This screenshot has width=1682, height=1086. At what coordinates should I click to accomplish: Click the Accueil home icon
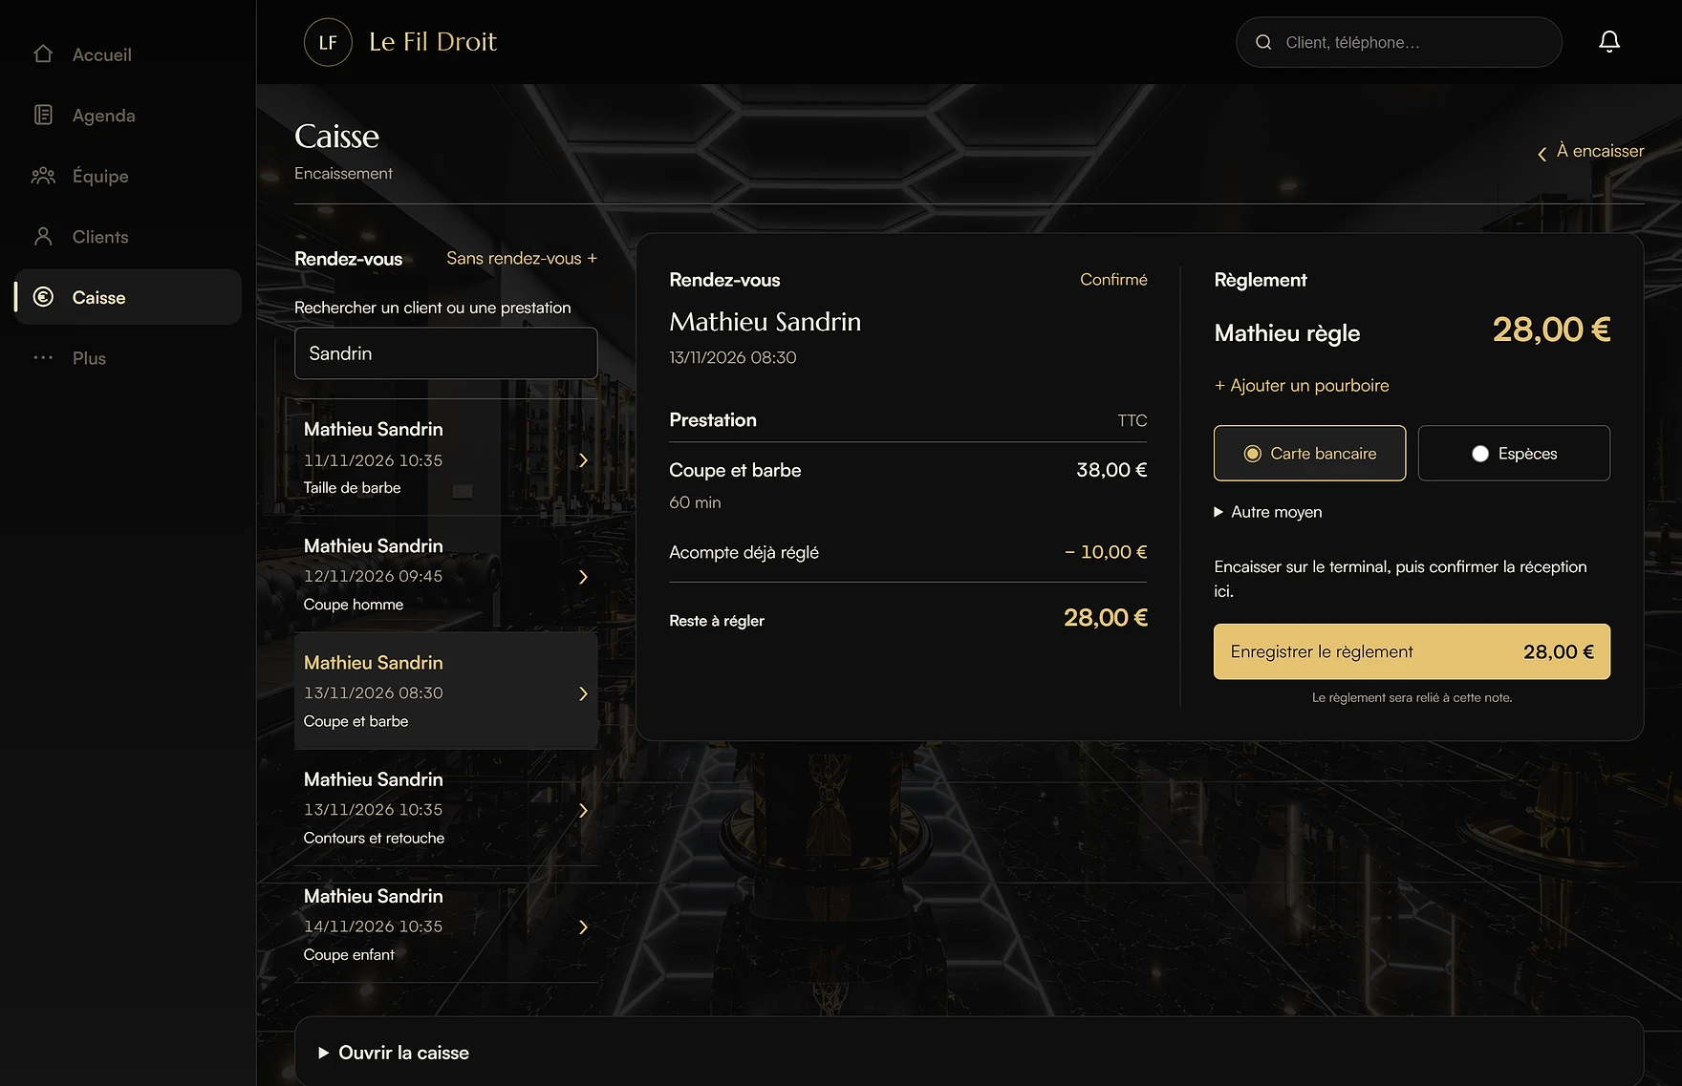43,54
